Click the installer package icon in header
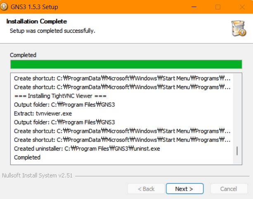The height and width of the screenshot is (199, 253). [x=239, y=28]
